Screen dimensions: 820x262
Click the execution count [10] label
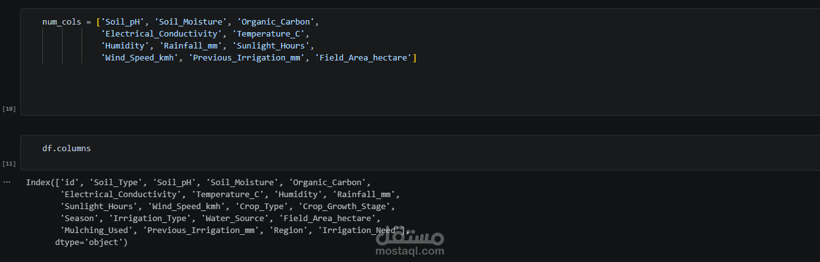9,109
